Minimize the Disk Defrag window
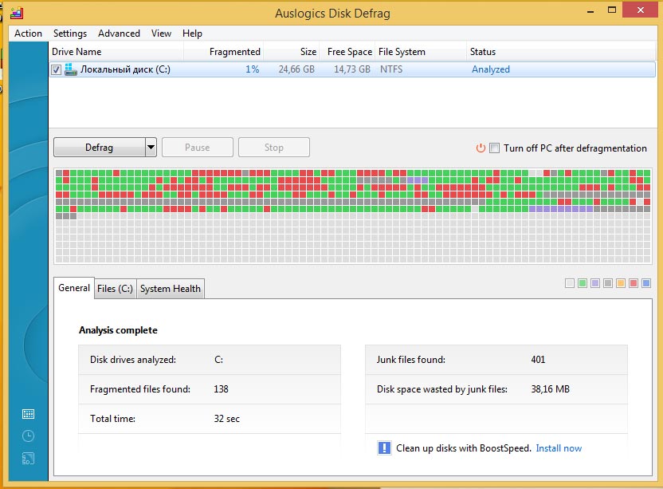The height and width of the screenshot is (489, 663). [x=592, y=10]
